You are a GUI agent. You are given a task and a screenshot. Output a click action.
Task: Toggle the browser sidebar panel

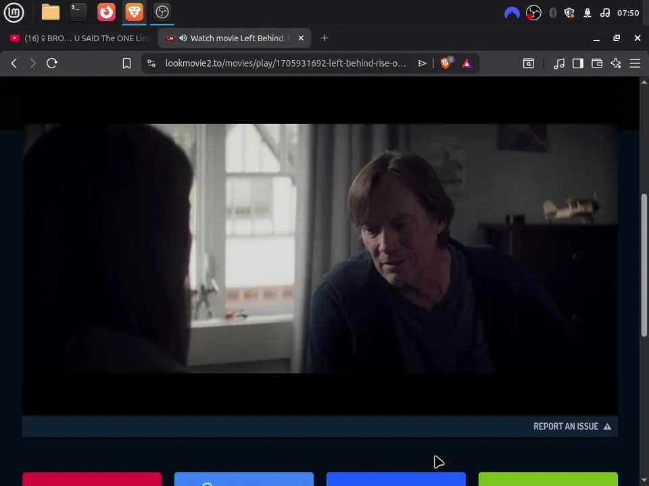click(578, 63)
